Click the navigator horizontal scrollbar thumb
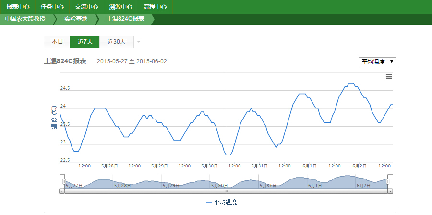 click(x=226, y=191)
